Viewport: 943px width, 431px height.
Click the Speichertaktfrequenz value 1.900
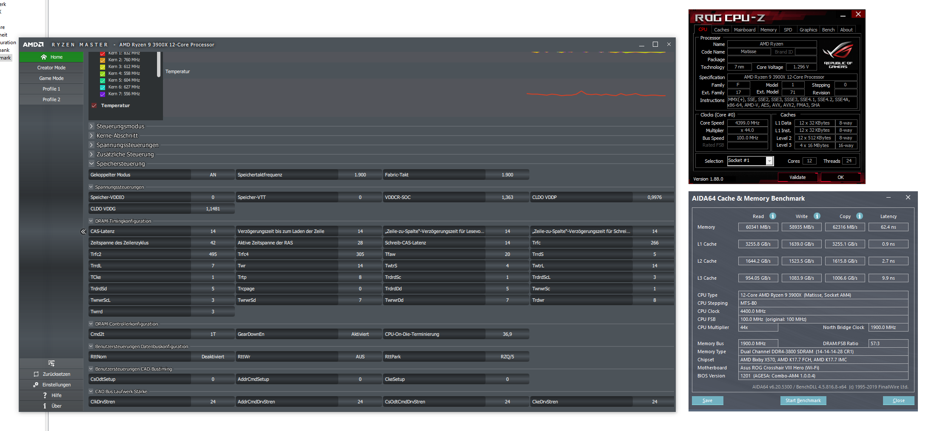[x=360, y=175]
